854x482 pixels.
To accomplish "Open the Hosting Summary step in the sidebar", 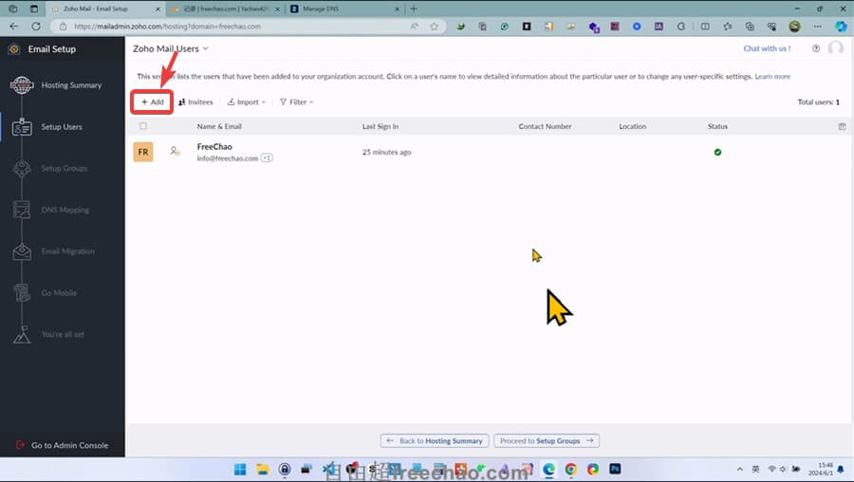I will click(x=71, y=85).
